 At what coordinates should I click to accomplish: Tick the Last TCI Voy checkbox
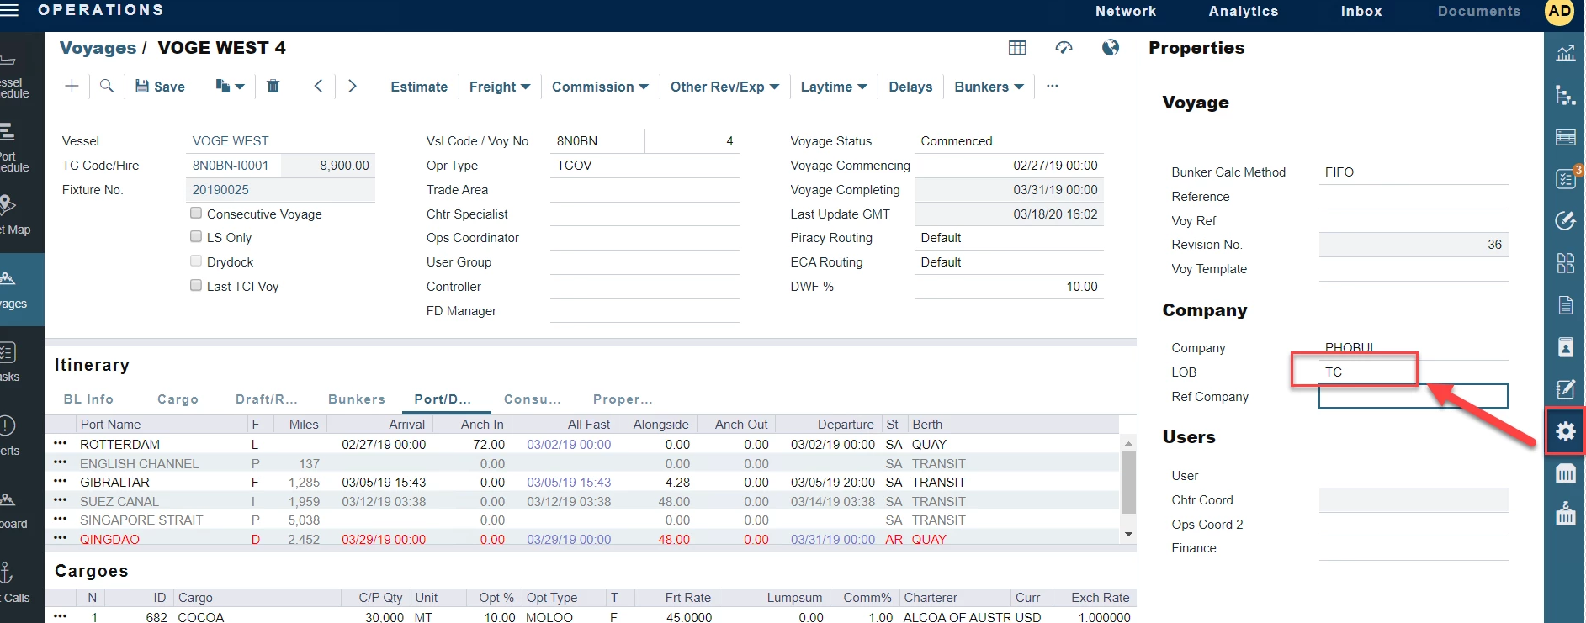point(196,286)
